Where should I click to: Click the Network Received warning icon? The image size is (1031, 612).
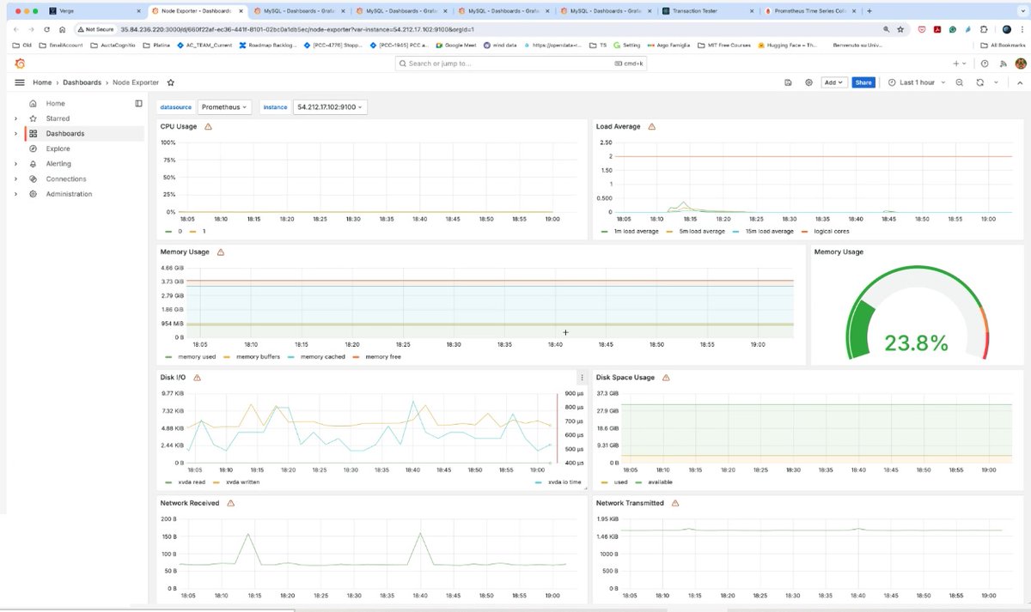click(x=230, y=503)
